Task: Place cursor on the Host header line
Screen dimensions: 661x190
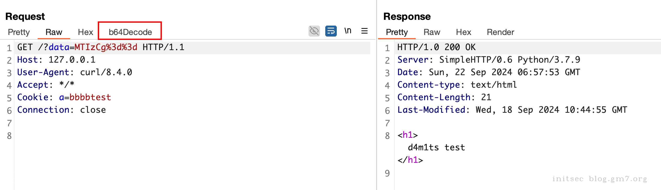Action: [56, 60]
